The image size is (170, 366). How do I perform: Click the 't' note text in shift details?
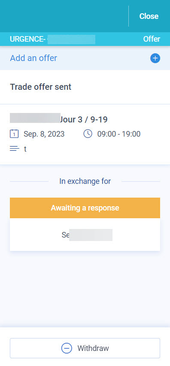tap(25, 149)
